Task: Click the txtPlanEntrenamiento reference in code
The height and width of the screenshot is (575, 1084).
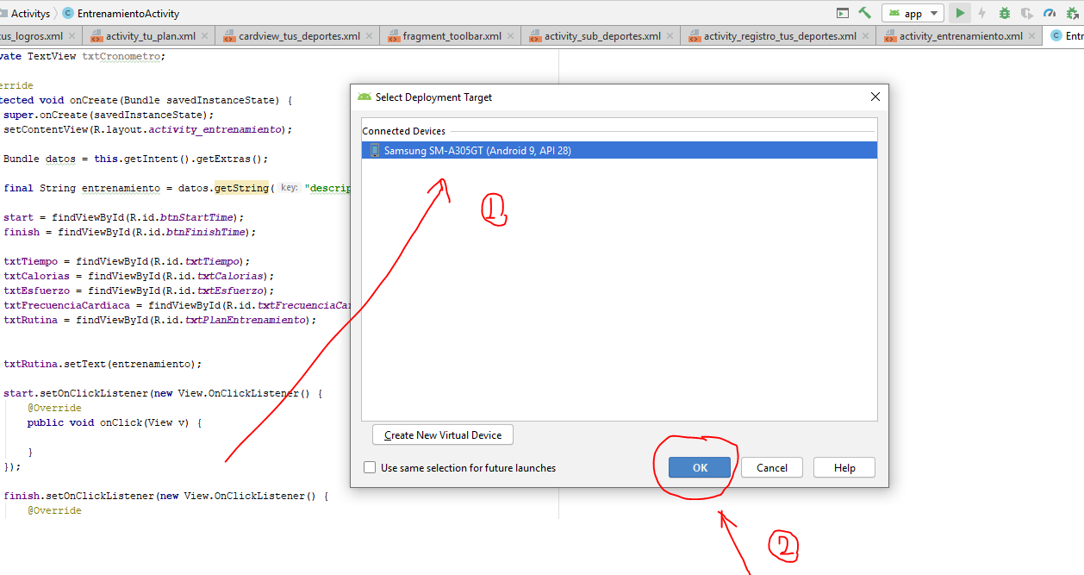Action: pyautogui.click(x=246, y=320)
